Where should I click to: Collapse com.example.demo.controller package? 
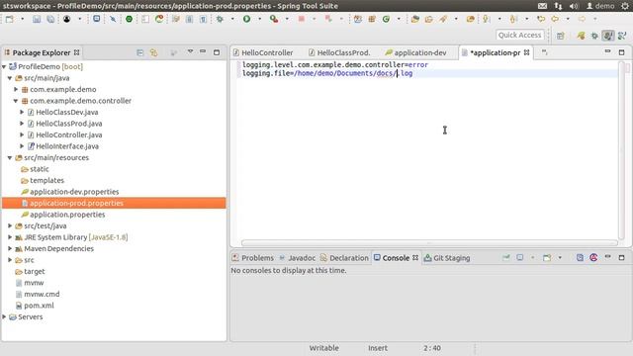[x=16, y=101]
